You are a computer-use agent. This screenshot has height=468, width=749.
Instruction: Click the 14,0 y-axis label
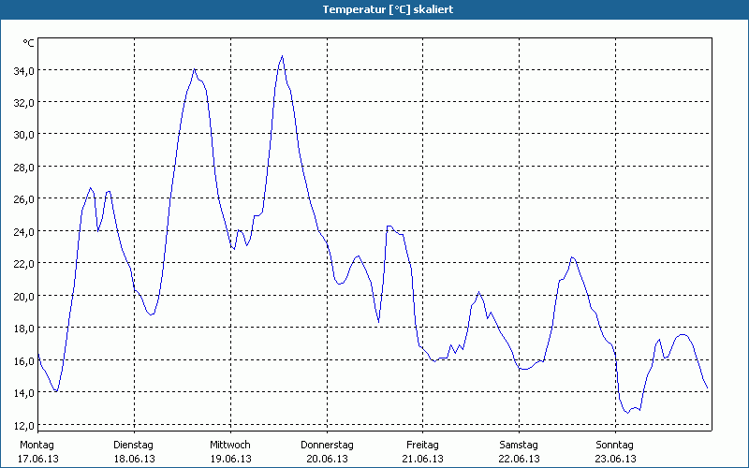pos(23,392)
